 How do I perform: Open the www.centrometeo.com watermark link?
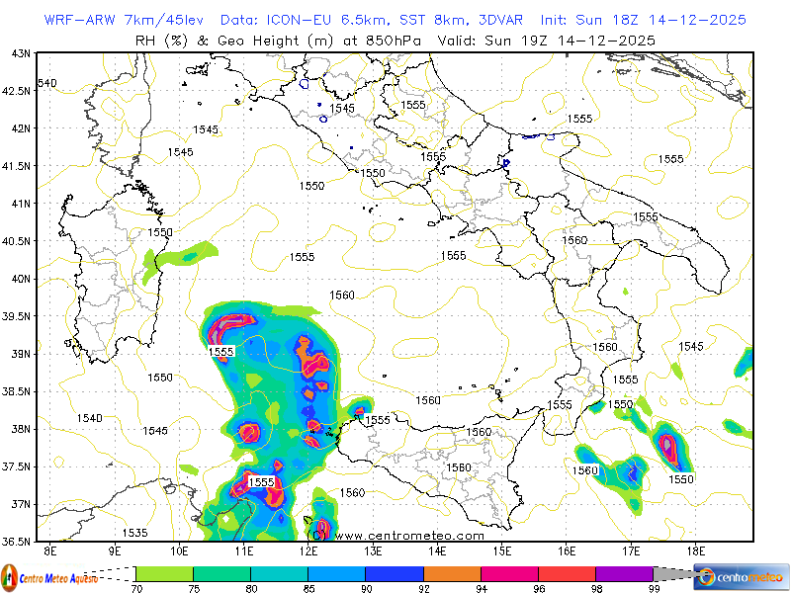410,536
